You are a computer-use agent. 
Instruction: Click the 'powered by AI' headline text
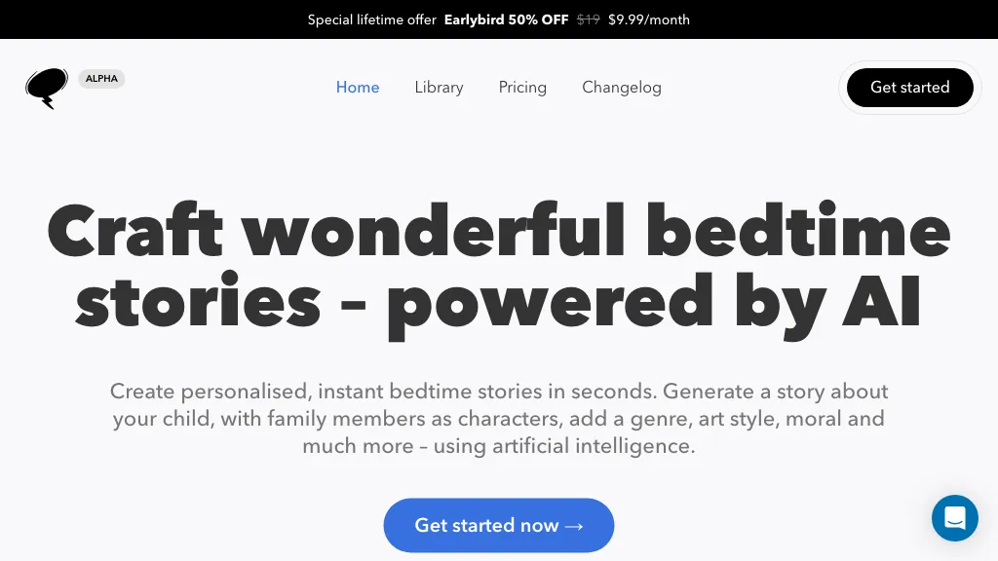point(653,302)
